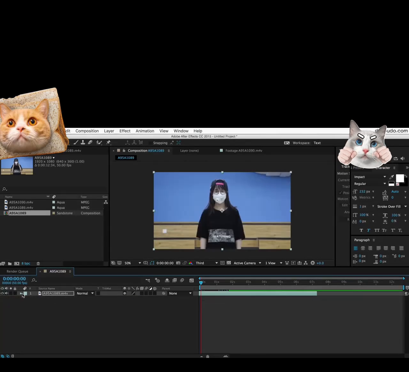Apply Subscript text style

[400, 230]
